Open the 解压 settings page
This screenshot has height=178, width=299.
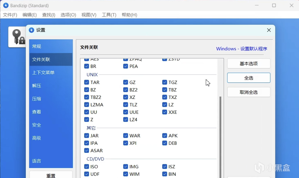click(x=51, y=86)
